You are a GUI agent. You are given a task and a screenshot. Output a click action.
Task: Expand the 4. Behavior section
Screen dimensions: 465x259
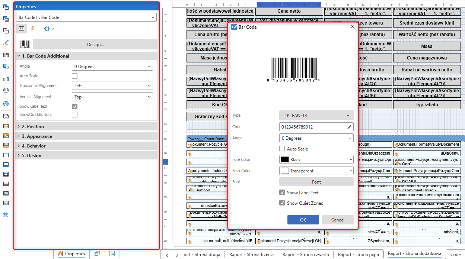86,146
